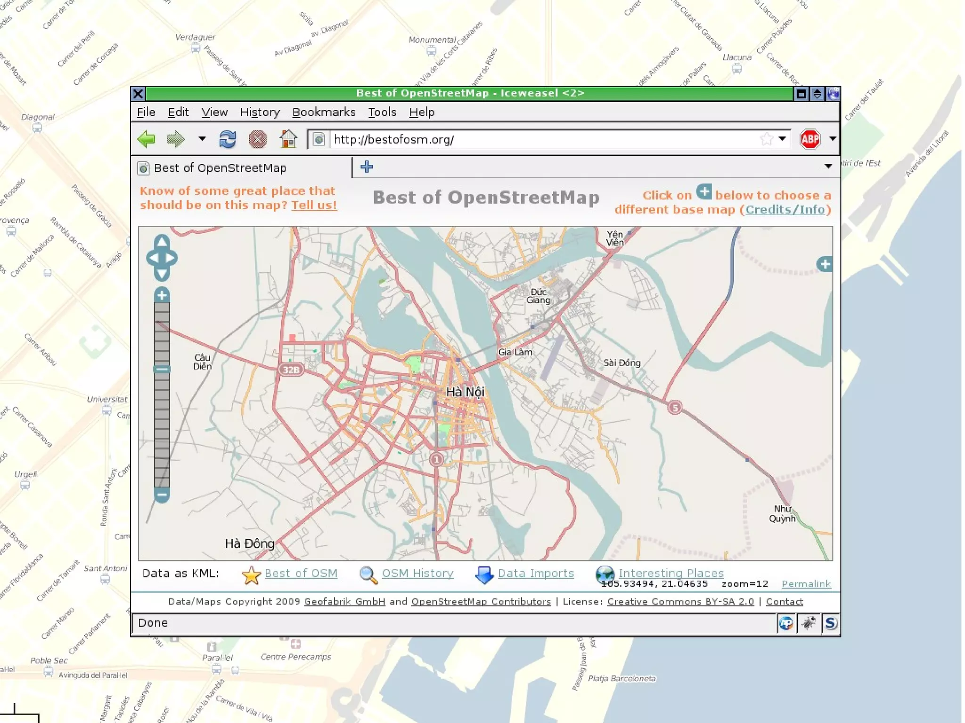
Task: Zoom in using map plus button
Action: point(162,295)
